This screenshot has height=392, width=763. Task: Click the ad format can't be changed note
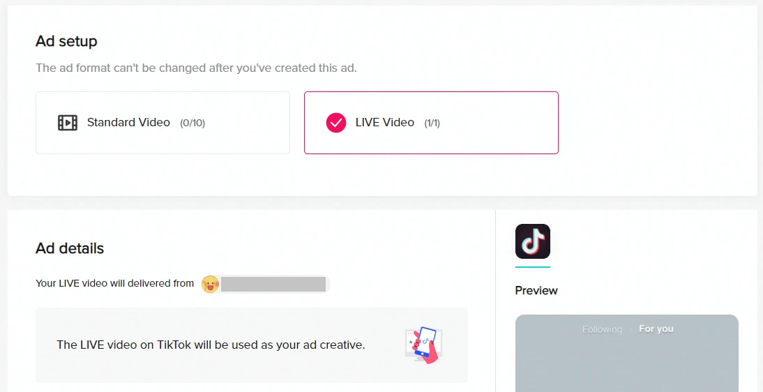pos(196,68)
